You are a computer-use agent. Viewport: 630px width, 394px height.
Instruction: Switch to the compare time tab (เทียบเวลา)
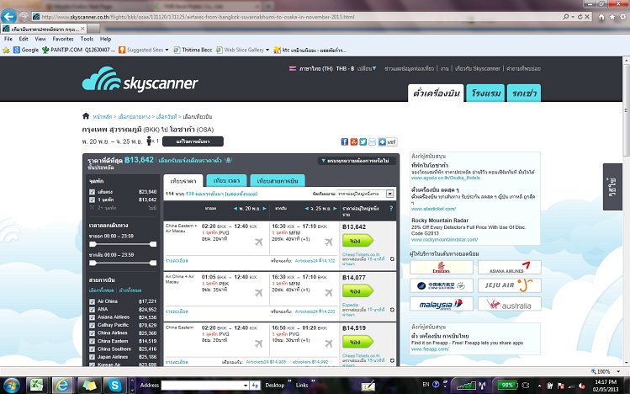tap(226, 180)
